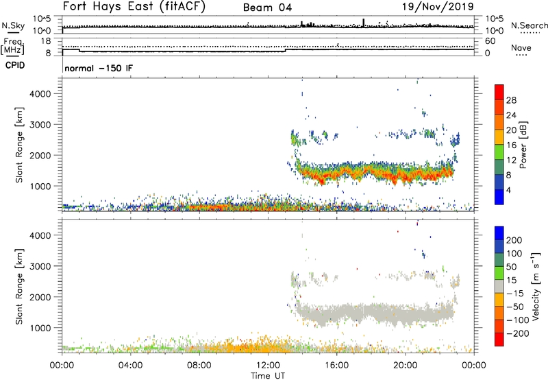Click the 'Slant Range [km]' label of velocity panel
The image size is (548, 380).
pyautogui.click(x=19, y=287)
